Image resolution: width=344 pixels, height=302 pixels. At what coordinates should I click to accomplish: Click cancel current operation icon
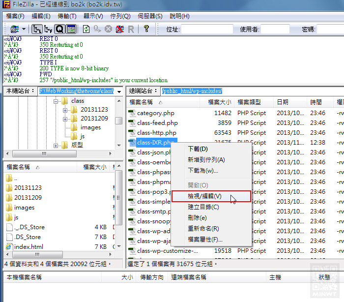[109, 29]
